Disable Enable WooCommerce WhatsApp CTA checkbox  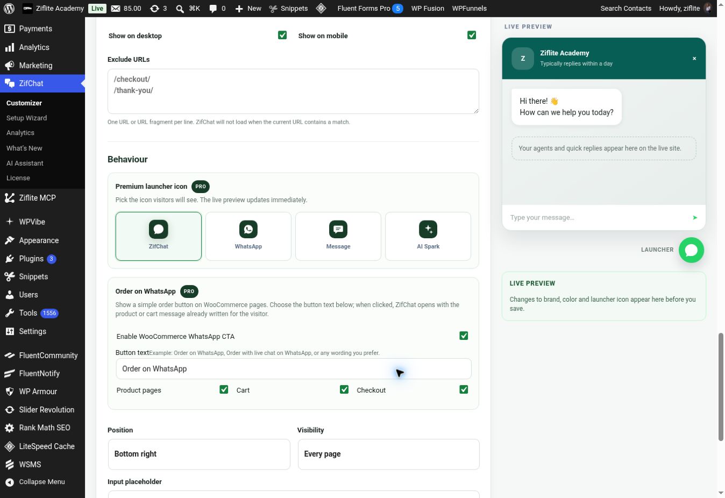[464, 336]
